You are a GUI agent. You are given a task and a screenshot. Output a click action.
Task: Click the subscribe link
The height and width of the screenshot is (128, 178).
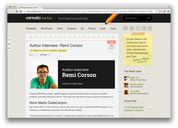139,110
